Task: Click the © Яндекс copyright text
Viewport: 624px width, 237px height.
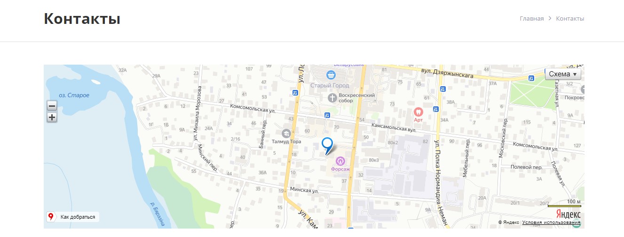Action: 509,222
